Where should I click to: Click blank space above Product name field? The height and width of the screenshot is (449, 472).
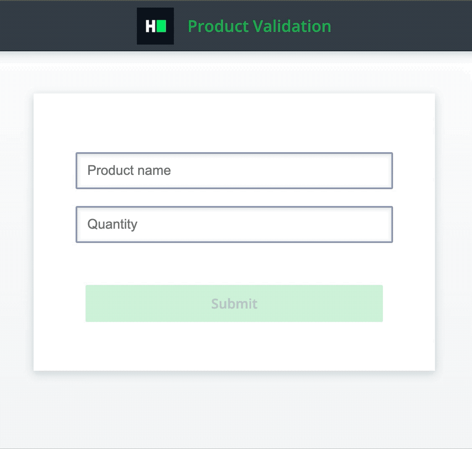[234, 124]
